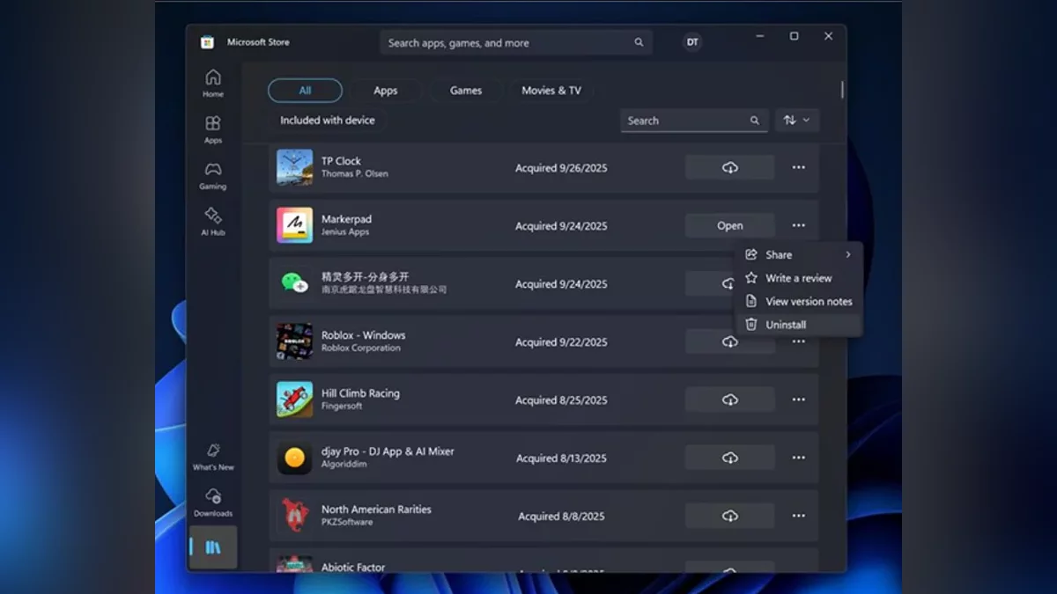Open the Gaming sidebar section
The height and width of the screenshot is (594, 1057).
click(x=213, y=175)
